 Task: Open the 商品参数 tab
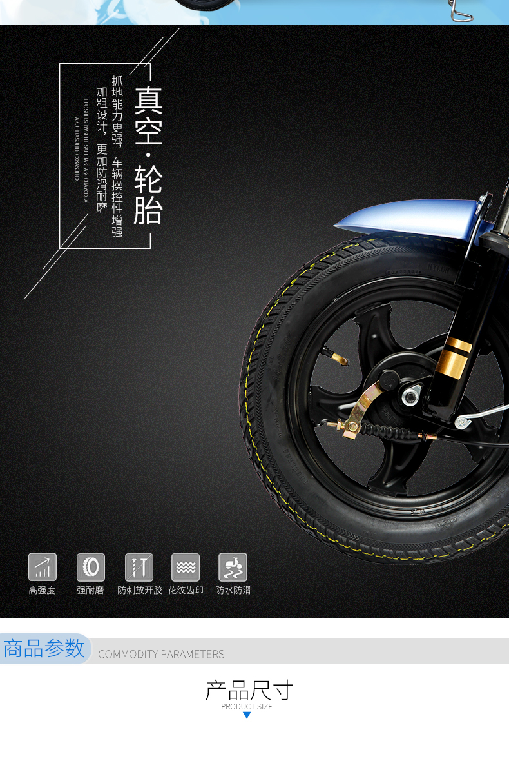tap(44, 649)
